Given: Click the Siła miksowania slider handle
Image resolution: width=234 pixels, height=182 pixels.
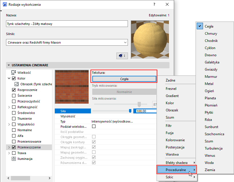Looking at the screenshot, I should coord(139,104).
